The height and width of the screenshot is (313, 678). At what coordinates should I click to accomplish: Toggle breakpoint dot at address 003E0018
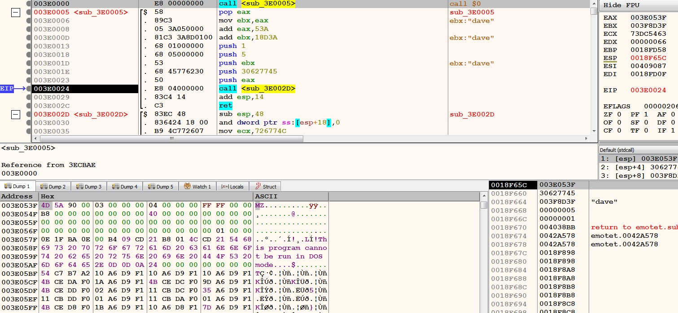click(29, 55)
